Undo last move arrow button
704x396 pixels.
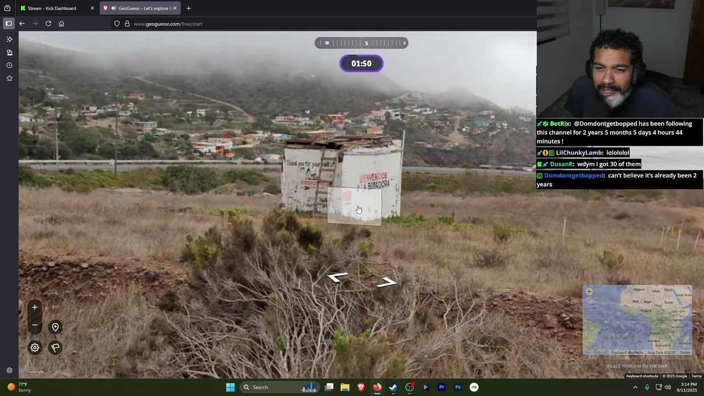[55, 307]
